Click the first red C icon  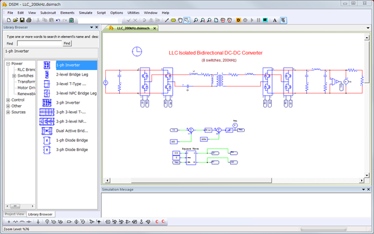click(x=157, y=222)
